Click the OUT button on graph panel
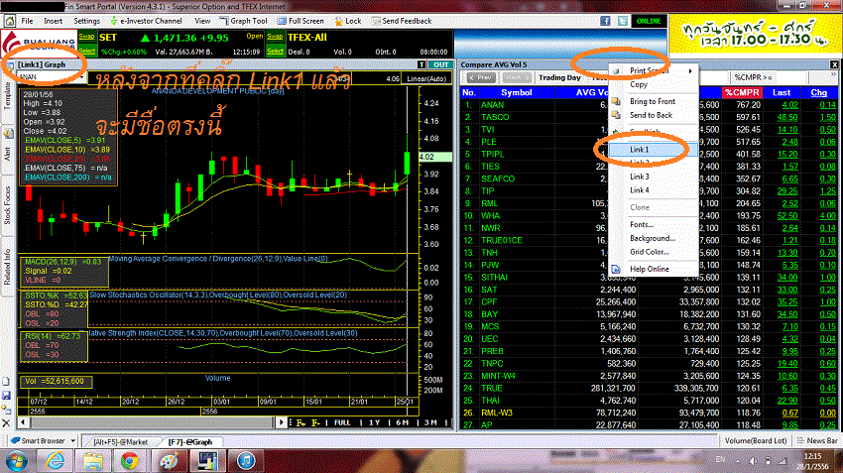The width and height of the screenshot is (843, 473). click(x=441, y=64)
